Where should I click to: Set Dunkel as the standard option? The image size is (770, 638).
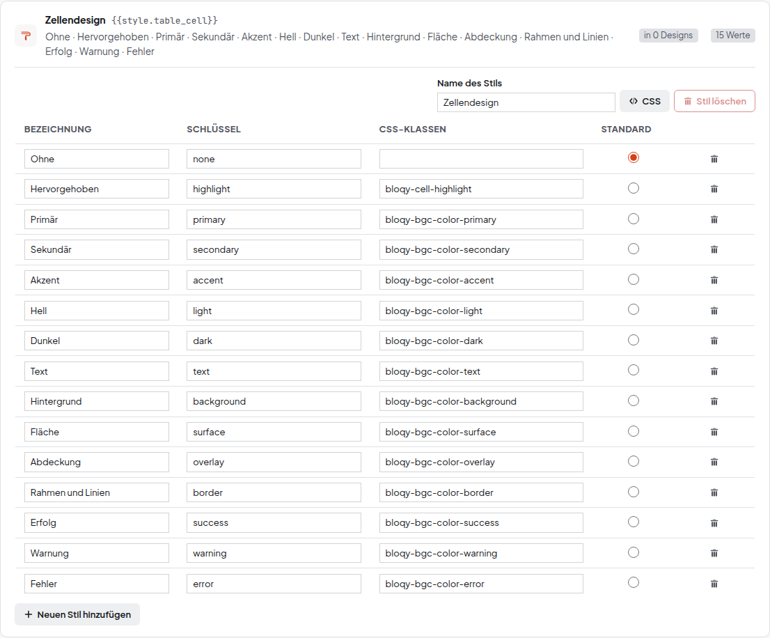pyautogui.click(x=634, y=340)
